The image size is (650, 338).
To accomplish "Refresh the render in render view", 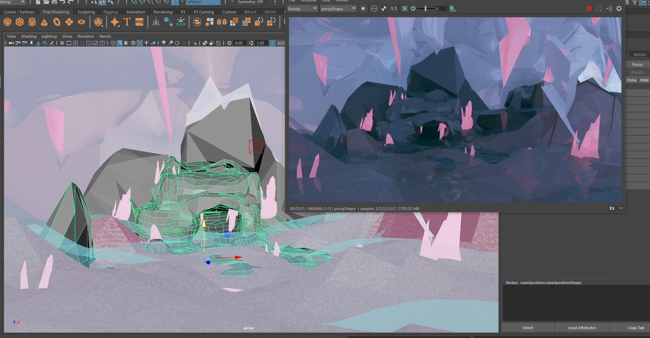I will [599, 8].
